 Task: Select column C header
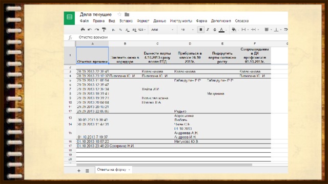click(x=157, y=43)
